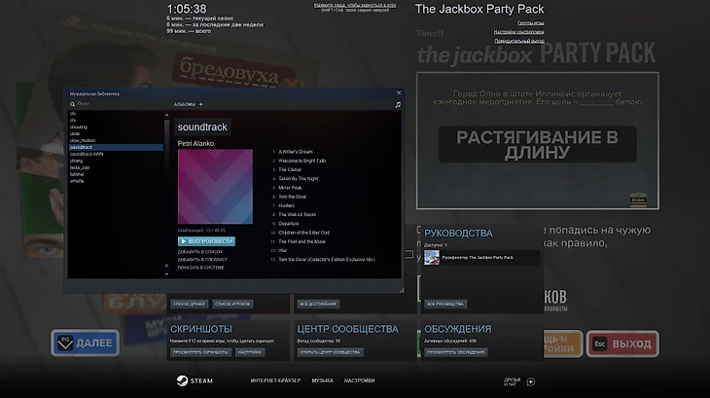The width and height of the screenshot is (710, 398).
Task: Play track 2 Welcome to Bright Falls
Action: point(302,161)
